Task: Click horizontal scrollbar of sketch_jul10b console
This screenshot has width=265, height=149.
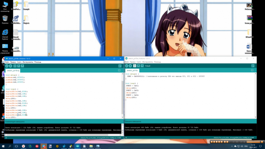Action: 57,135
